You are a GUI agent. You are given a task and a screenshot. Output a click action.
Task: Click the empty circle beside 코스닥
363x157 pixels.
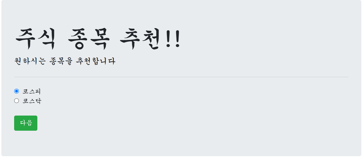tap(17, 101)
